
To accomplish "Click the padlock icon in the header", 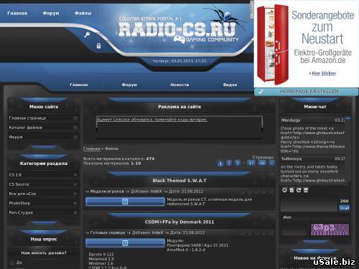I will (x=98, y=46).
